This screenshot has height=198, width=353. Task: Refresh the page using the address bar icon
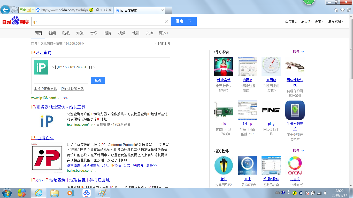[x=105, y=10]
